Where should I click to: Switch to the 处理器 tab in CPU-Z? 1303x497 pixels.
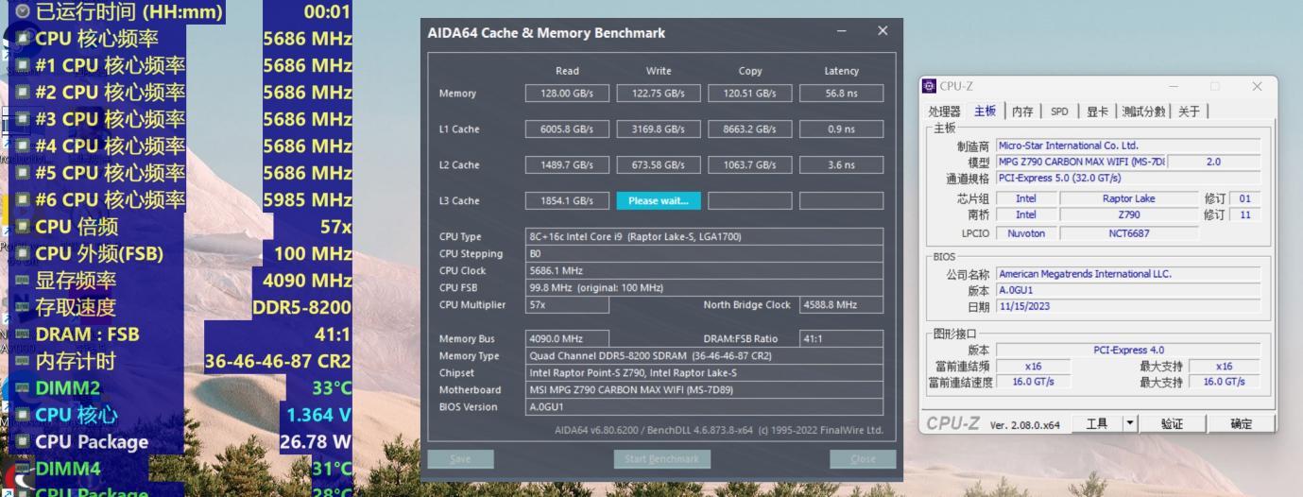pyautogui.click(x=944, y=111)
